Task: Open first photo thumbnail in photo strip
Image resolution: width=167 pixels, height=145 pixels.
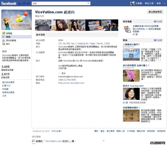Action: 43,25
